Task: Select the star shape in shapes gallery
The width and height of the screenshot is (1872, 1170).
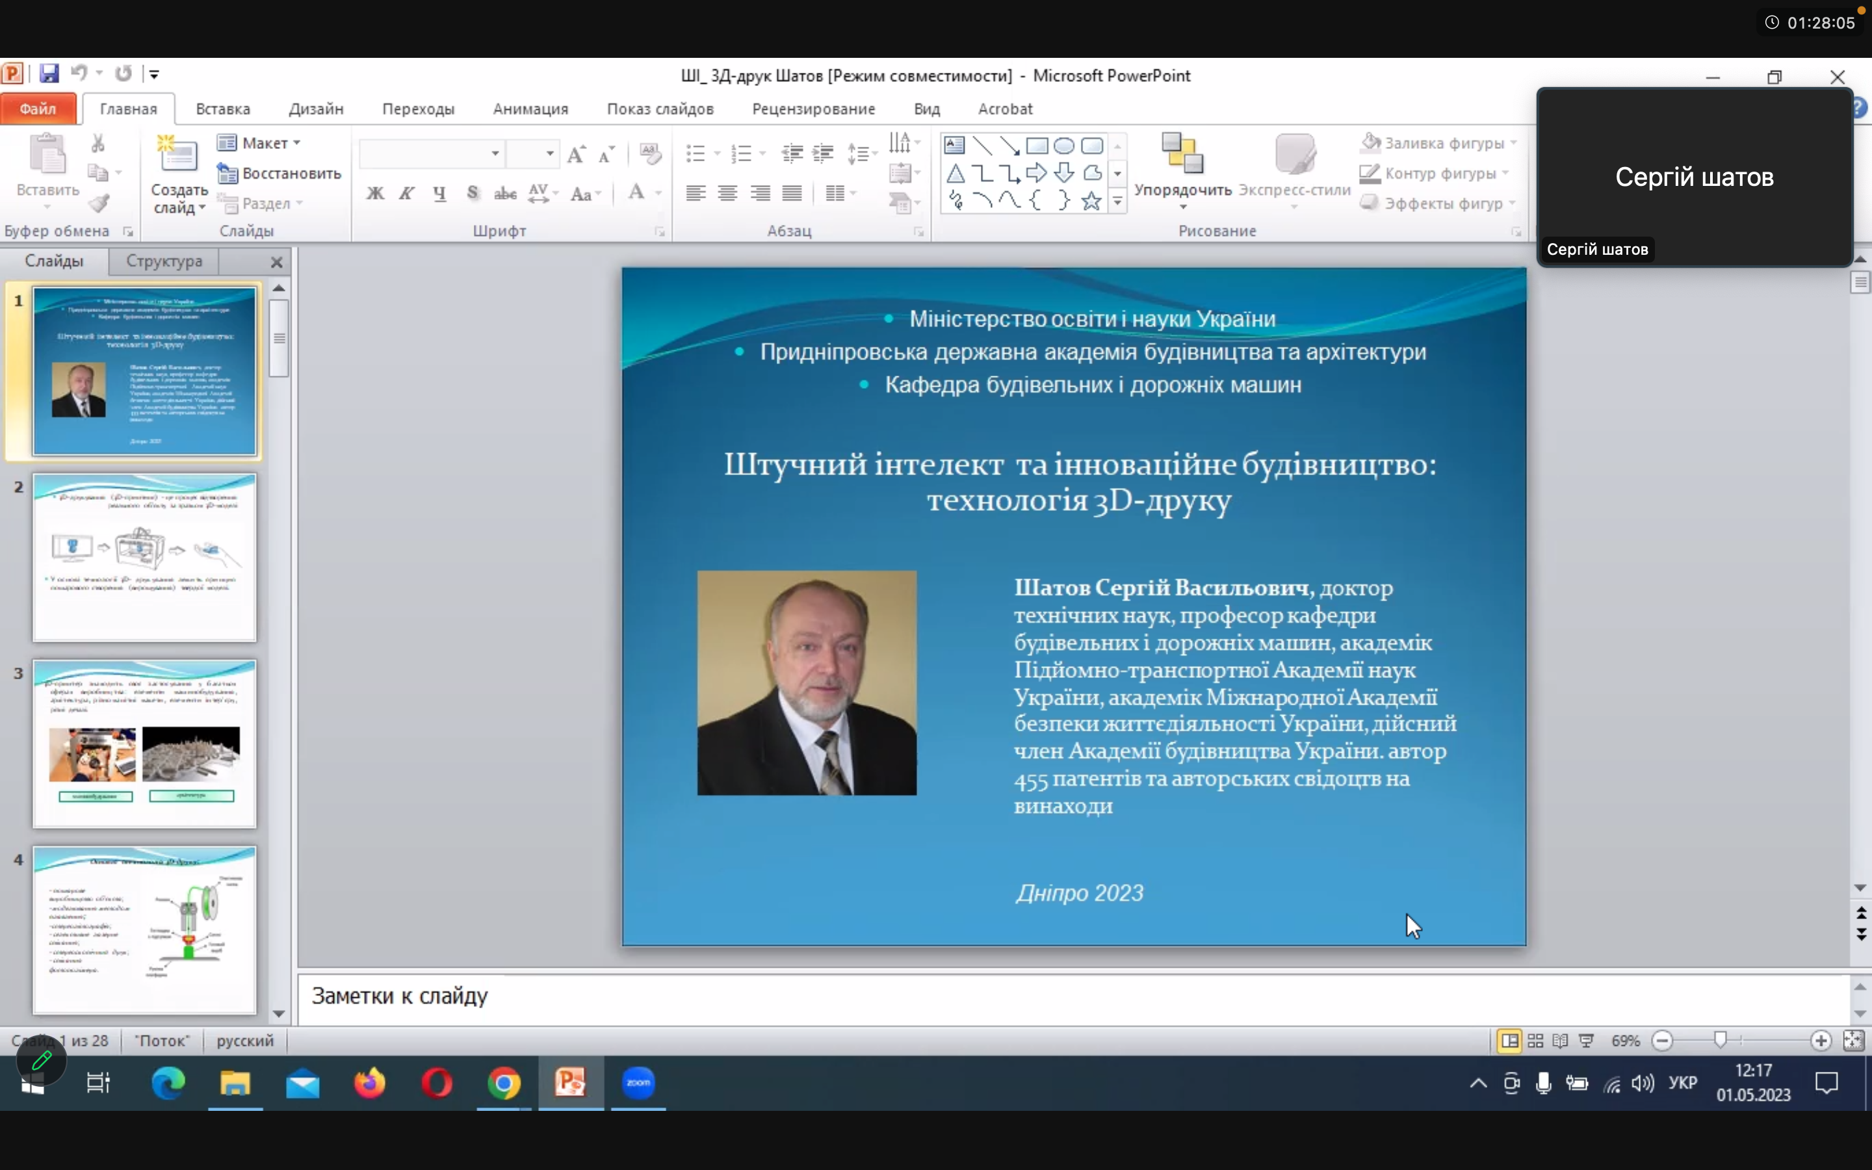Action: [x=1091, y=201]
